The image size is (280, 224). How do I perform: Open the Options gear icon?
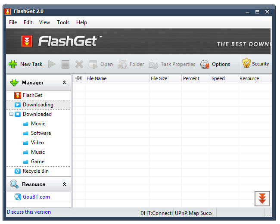point(205,64)
